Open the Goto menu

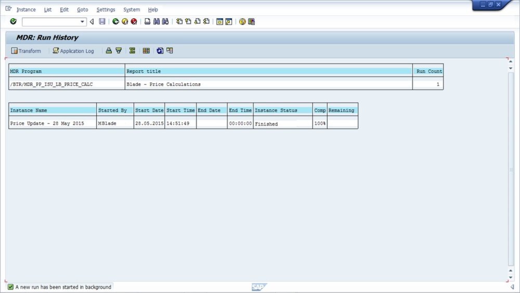click(83, 9)
